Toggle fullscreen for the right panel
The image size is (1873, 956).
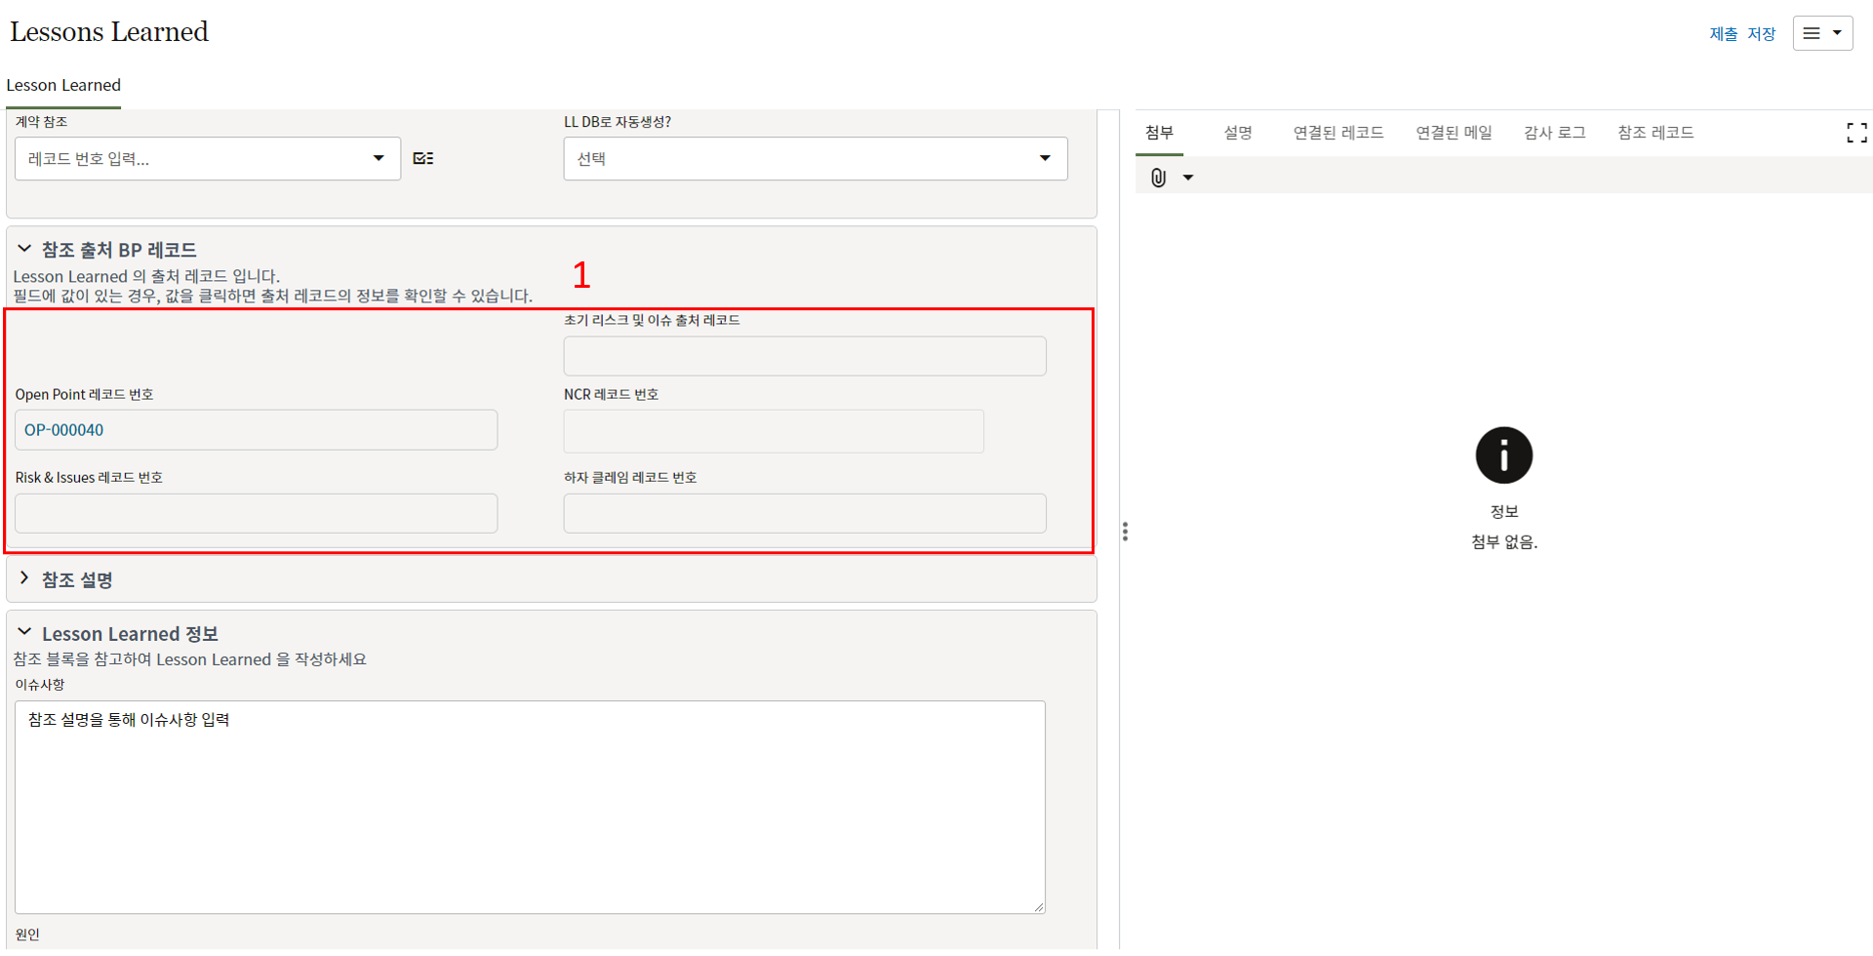tap(1856, 133)
